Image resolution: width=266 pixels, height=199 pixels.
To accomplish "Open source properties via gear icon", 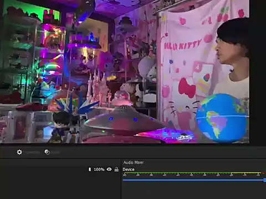I will [x=19, y=152].
